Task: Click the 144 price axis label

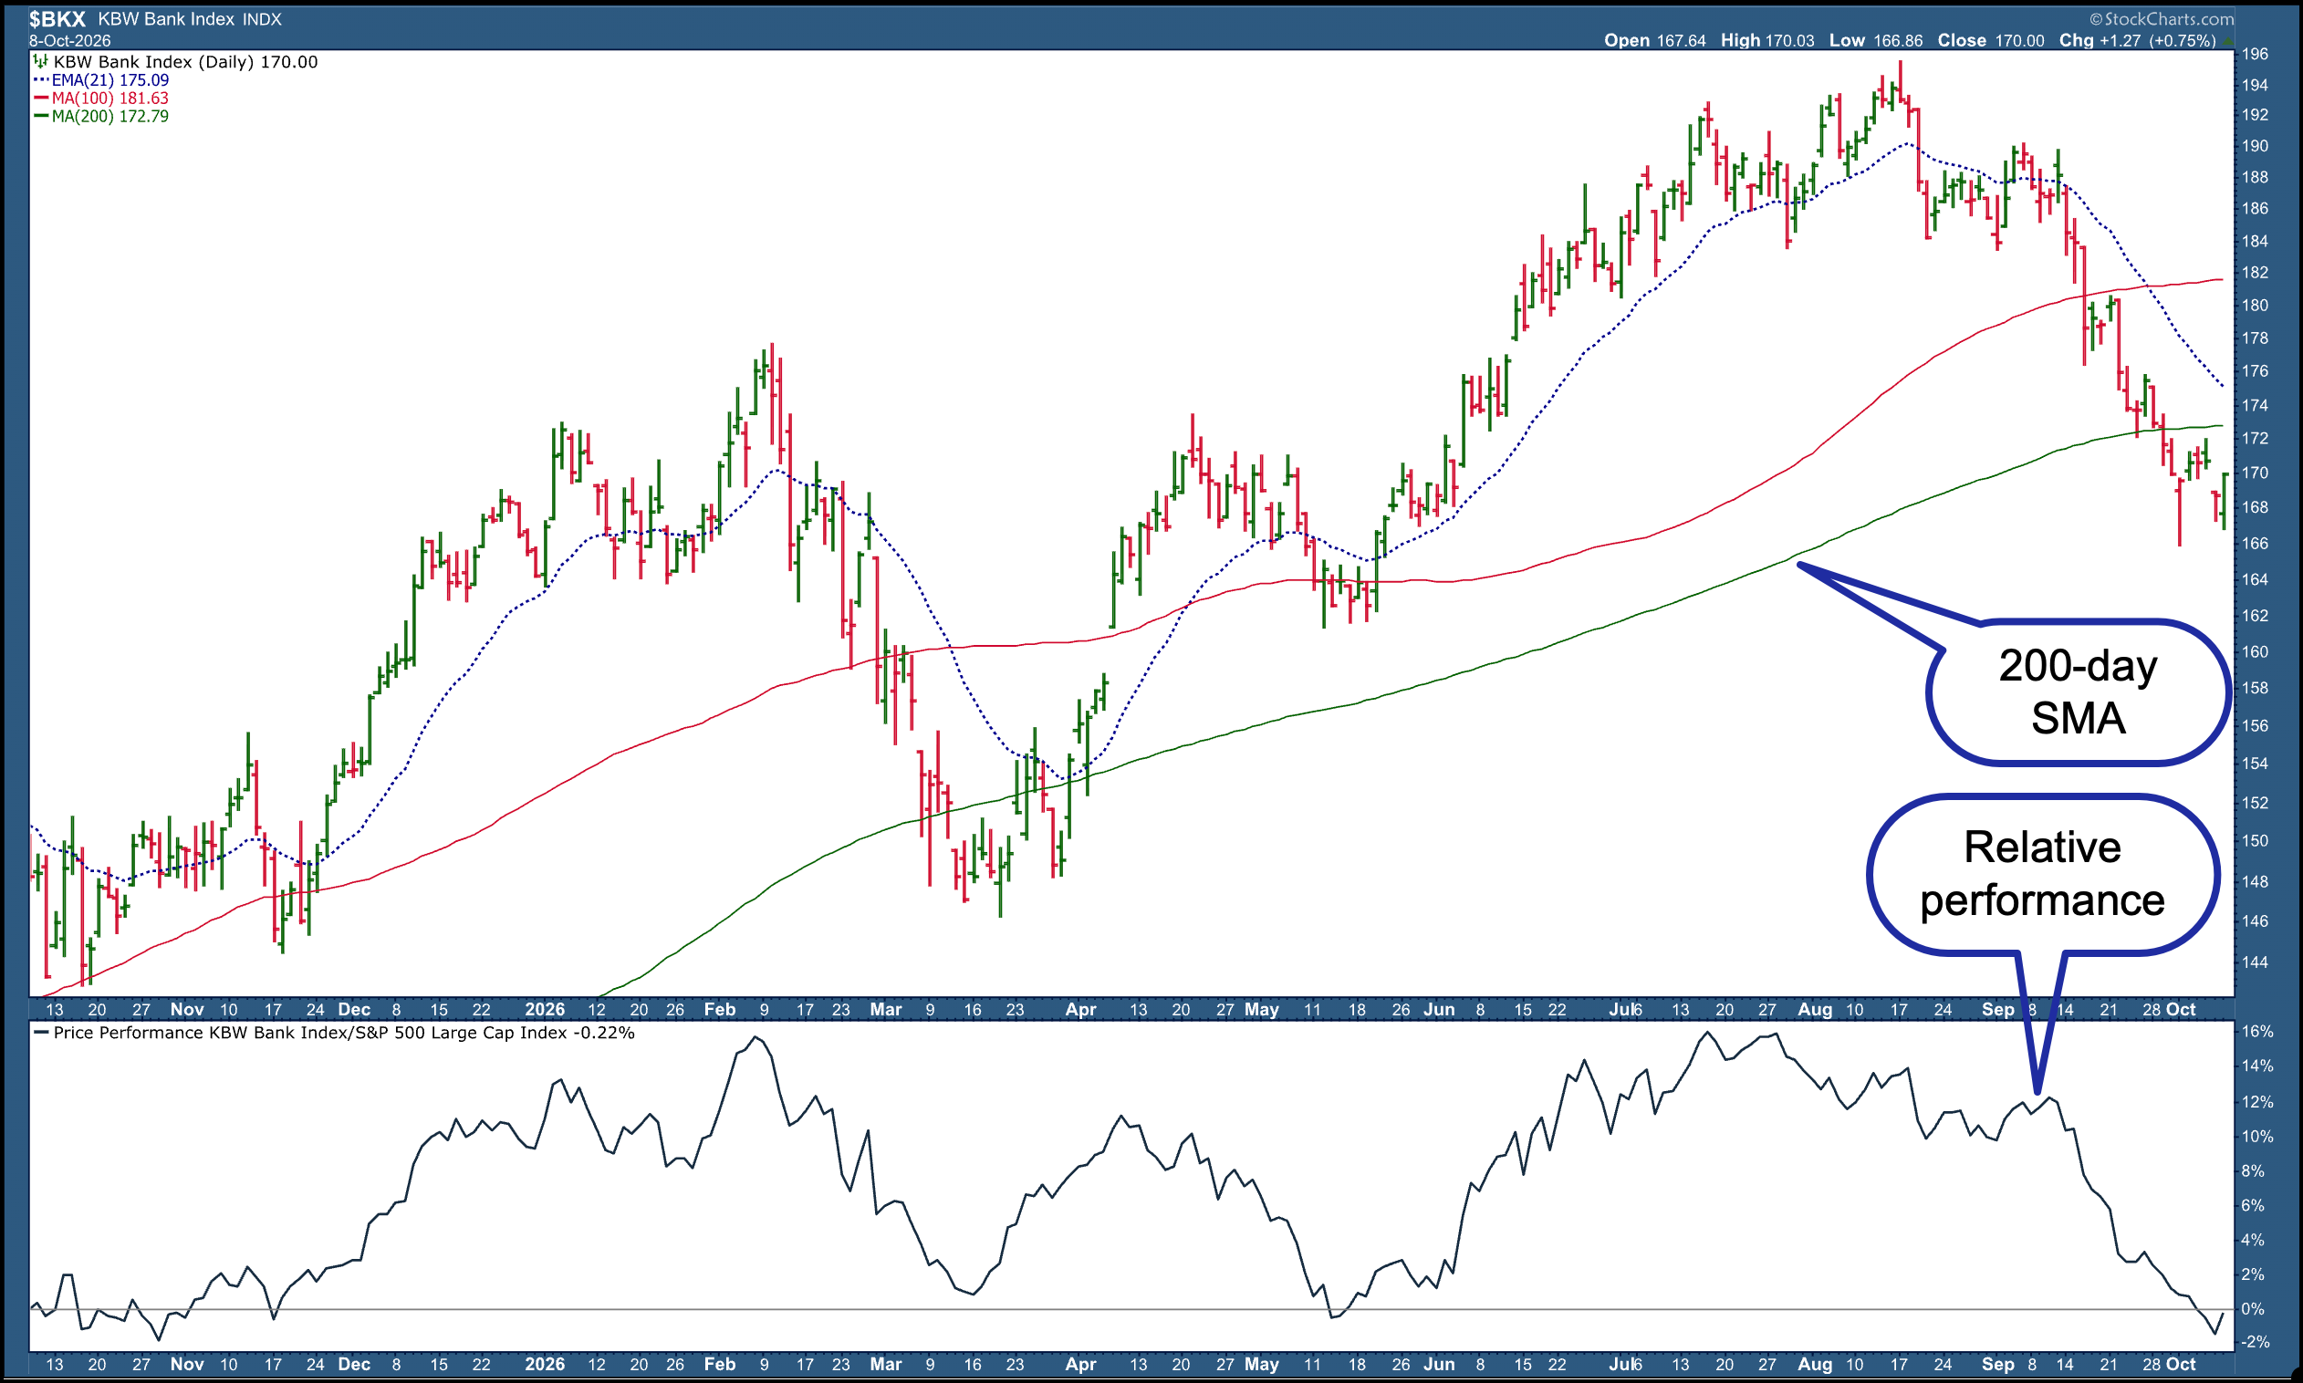Action: point(2256,962)
